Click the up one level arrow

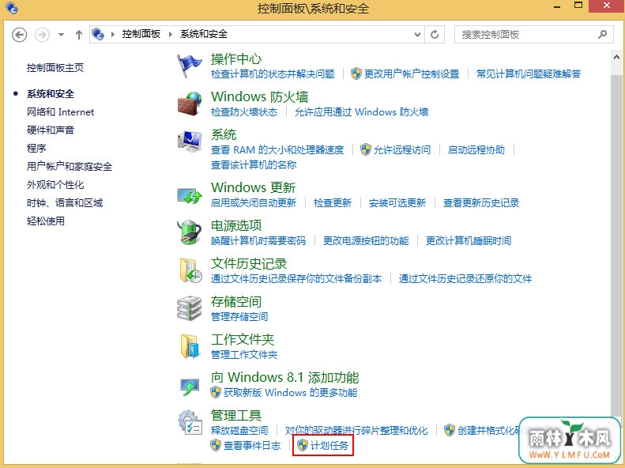(x=79, y=35)
